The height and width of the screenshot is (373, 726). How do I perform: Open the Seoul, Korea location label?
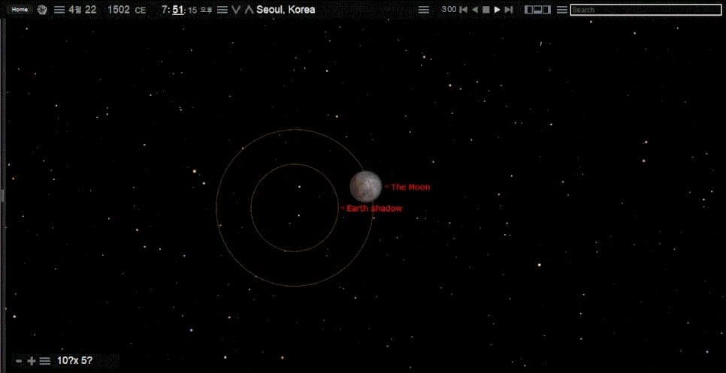pos(286,10)
